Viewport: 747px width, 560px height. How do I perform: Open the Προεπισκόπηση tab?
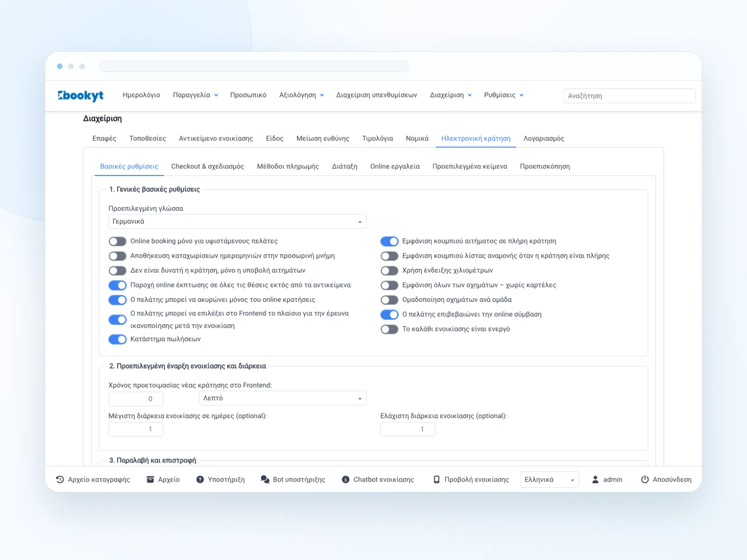click(x=544, y=167)
